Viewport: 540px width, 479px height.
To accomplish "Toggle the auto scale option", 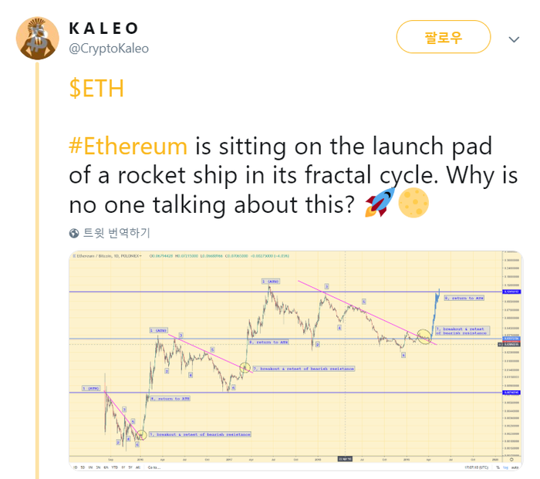I will (x=515, y=467).
